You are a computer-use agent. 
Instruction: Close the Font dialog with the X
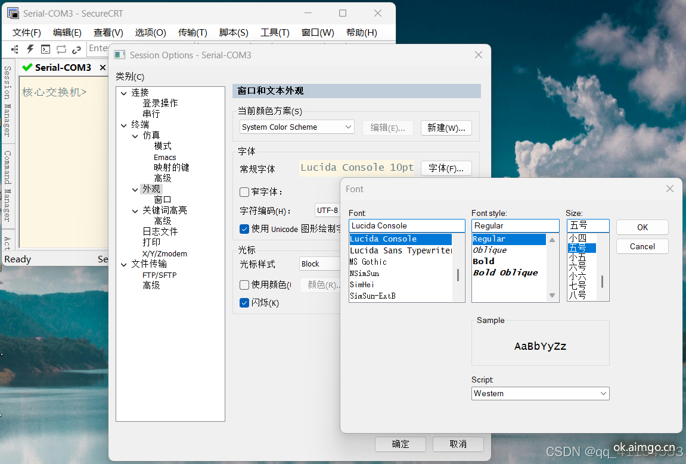[669, 189]
